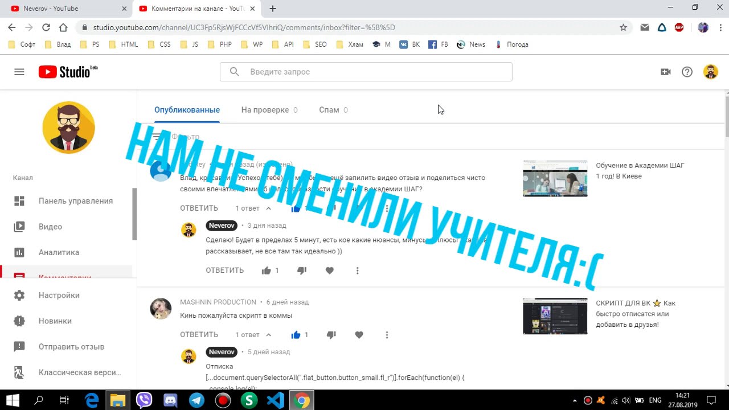Screen dimensions: 729x410
Task: Click ОТВЕТИТЬ under the Академии ШАГ comment
Action: 199,208
